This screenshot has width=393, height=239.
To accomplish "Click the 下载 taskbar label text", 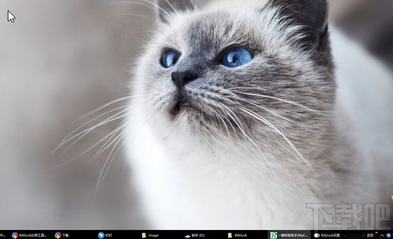I will 65,235.
